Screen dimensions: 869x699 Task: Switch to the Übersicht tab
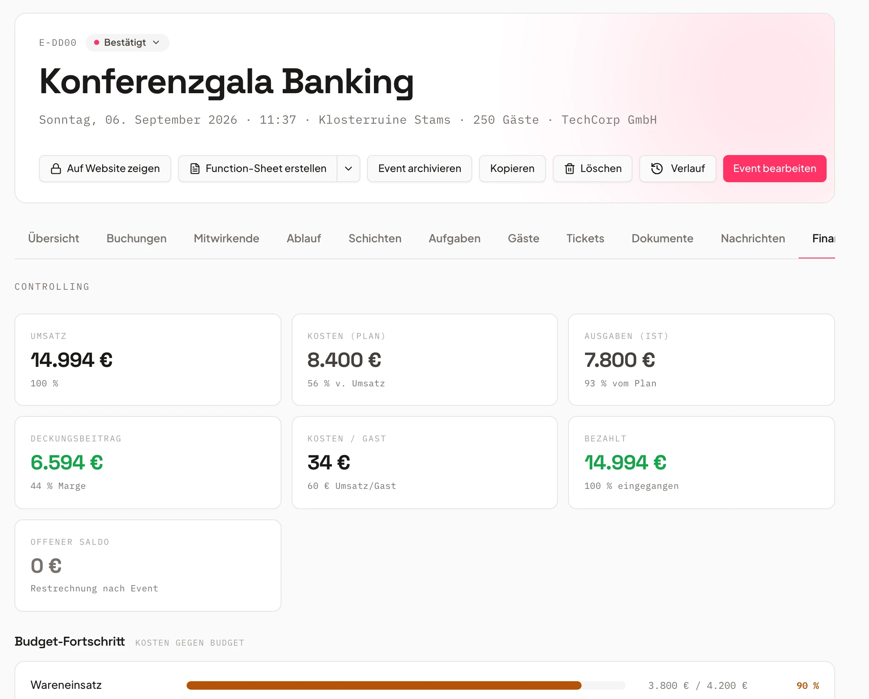click(54, 239)
